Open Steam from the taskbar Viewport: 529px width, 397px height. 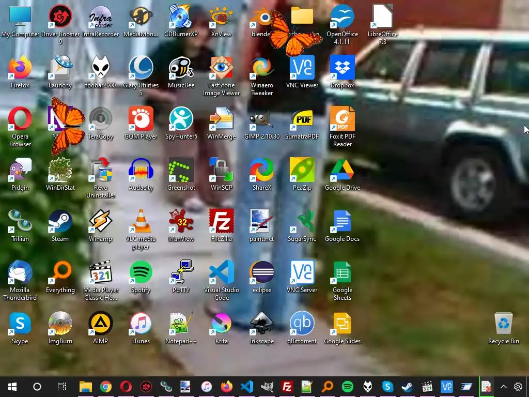coord(408,387)
